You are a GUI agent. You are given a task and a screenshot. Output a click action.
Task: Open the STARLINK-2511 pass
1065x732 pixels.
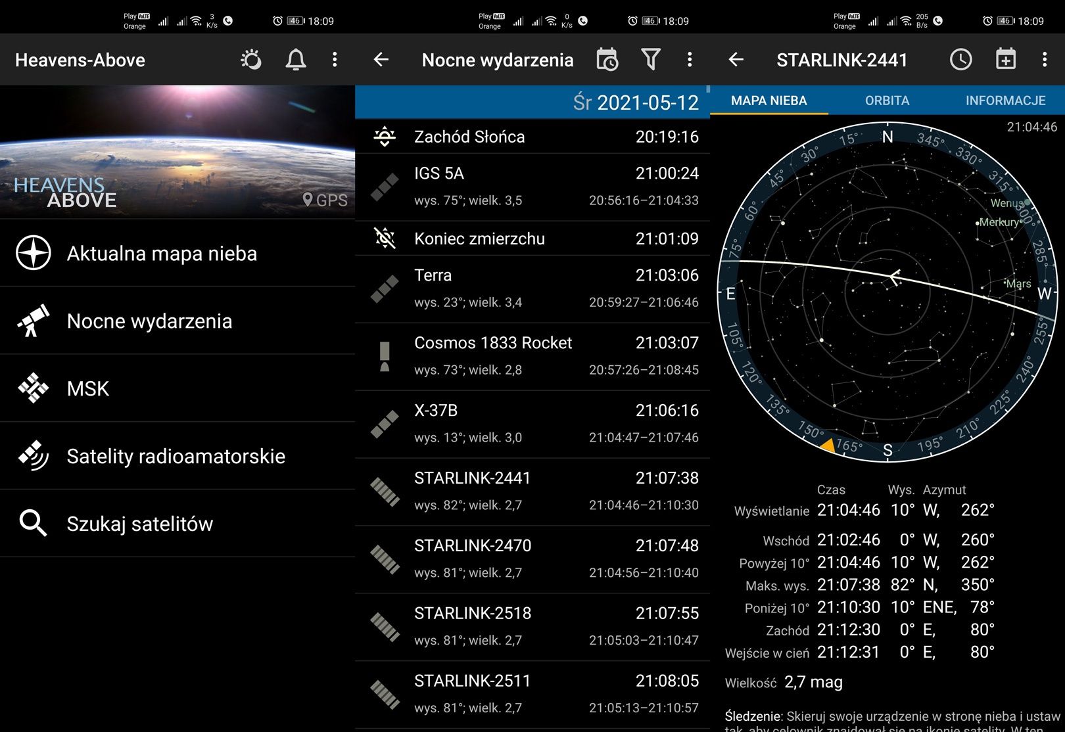click(x=532, y=695)
